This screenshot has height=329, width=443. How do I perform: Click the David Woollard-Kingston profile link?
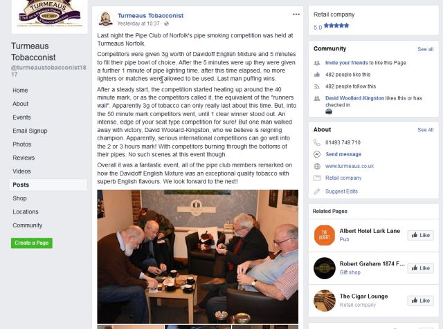pos(354,98)
